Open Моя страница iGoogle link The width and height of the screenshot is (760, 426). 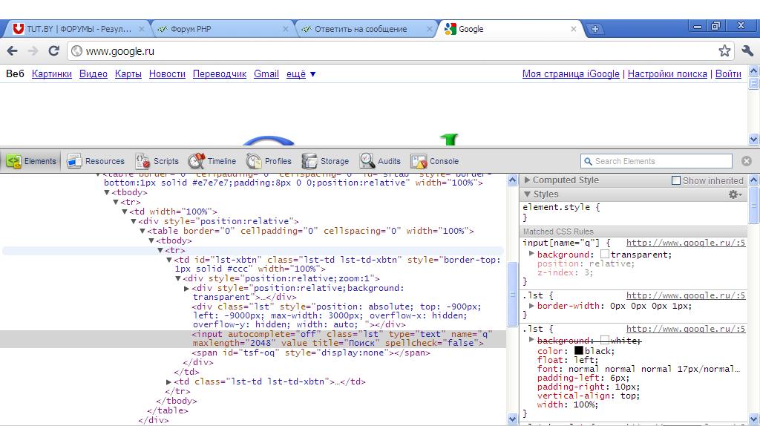(571, 74)
